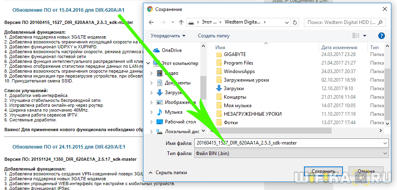Click the view mode icon in the toolbar
The height and width of the screenshot is (190, 397).
click(x=356, y=36)
